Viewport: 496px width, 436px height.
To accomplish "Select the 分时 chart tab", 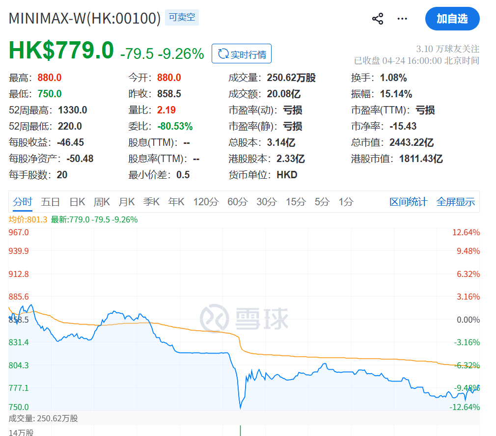I will click(x=23, y=202).
